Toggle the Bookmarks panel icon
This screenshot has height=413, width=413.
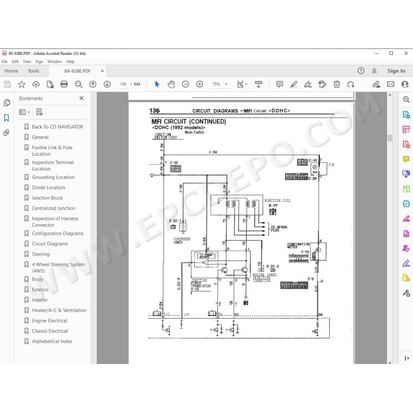(6, 117)
